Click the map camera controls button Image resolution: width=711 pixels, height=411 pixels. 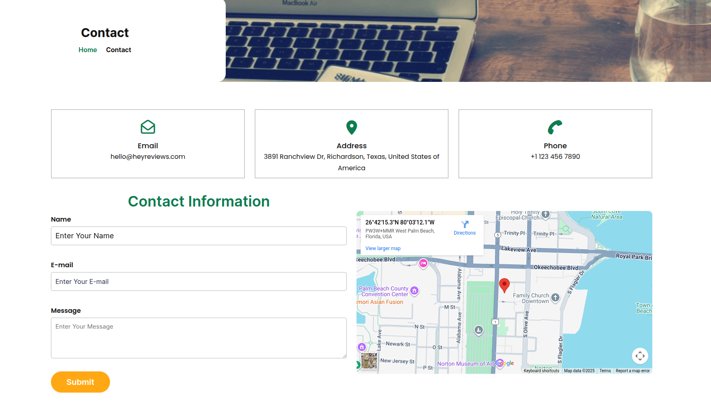[x=640, y=356]
